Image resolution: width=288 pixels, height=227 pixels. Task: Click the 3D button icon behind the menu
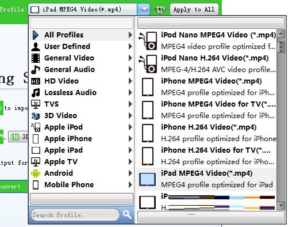click(x=15, y=137)
